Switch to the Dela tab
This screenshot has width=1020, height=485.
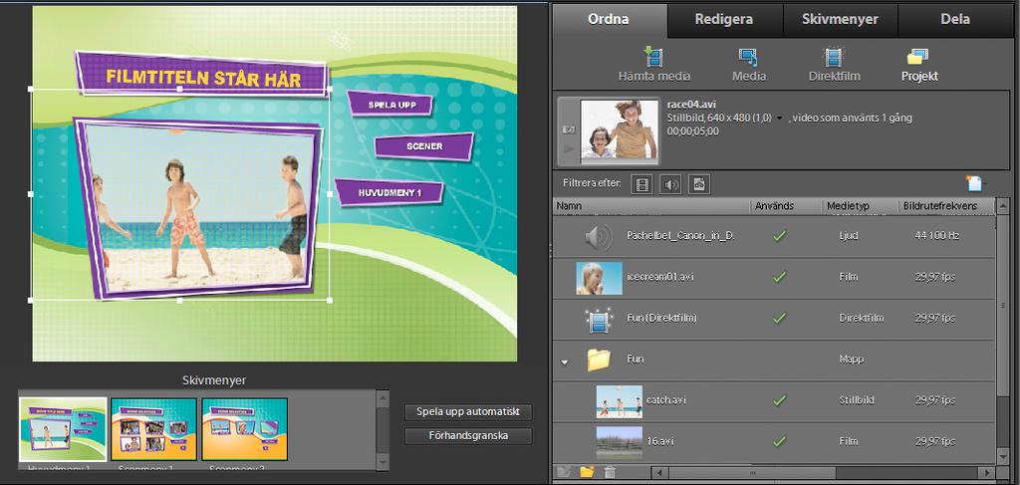pyautogui.click(x=955, y=19)
